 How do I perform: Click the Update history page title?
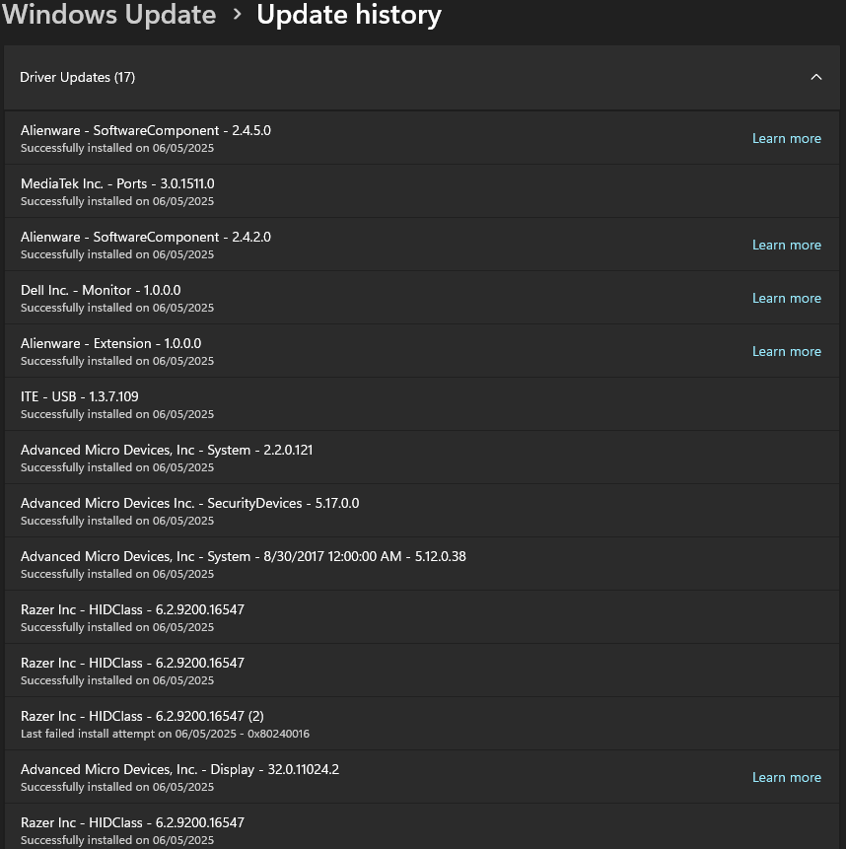349,15
